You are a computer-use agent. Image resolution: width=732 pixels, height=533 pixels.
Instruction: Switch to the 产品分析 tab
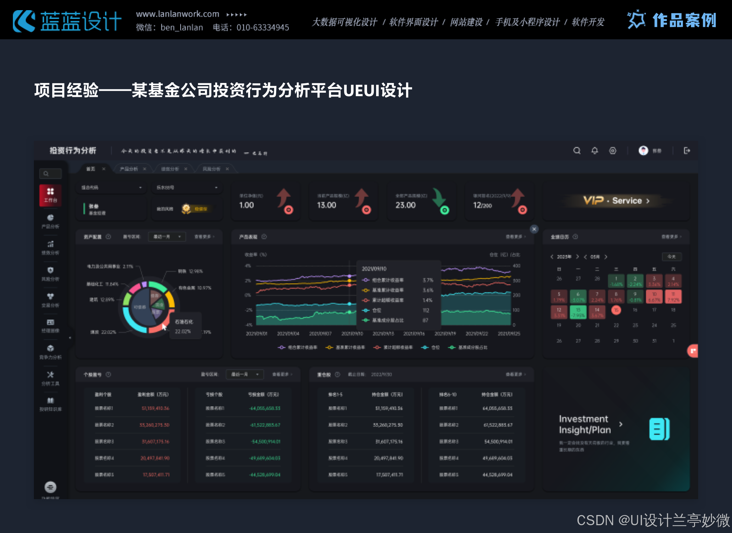coord(129,169)
